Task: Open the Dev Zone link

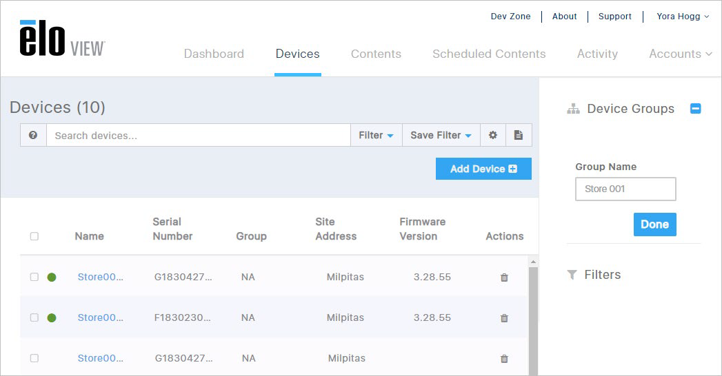Action: [x=510, y=16]
